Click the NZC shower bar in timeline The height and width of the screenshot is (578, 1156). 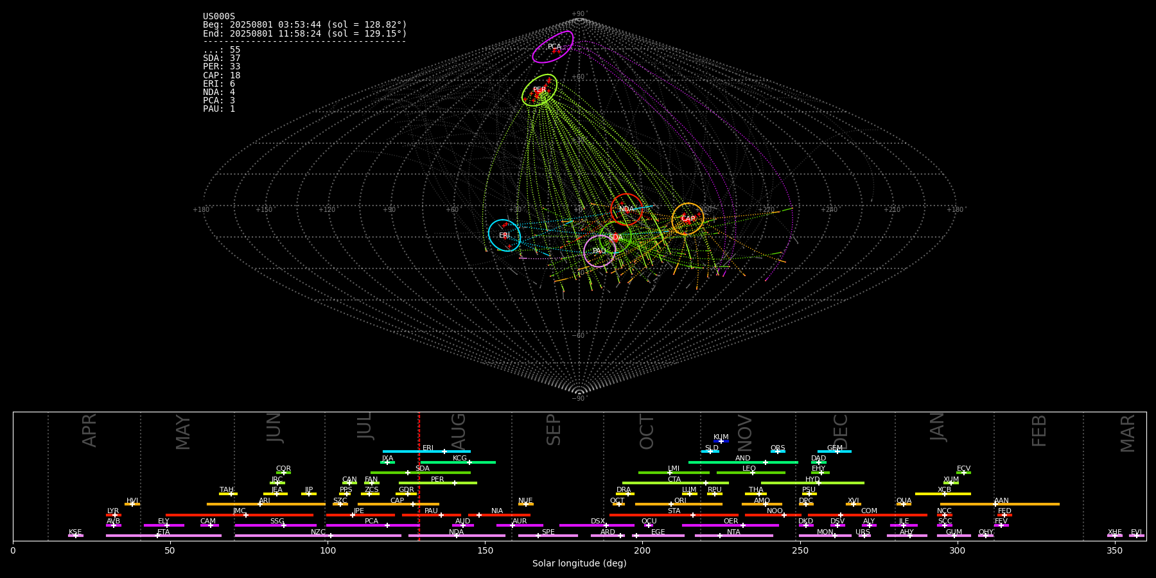(x=318, y=536)
